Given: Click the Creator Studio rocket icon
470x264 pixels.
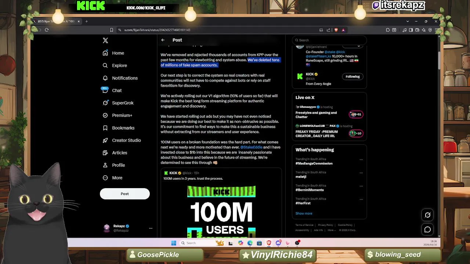Looking at the screenshot, I should pos(105,140).
